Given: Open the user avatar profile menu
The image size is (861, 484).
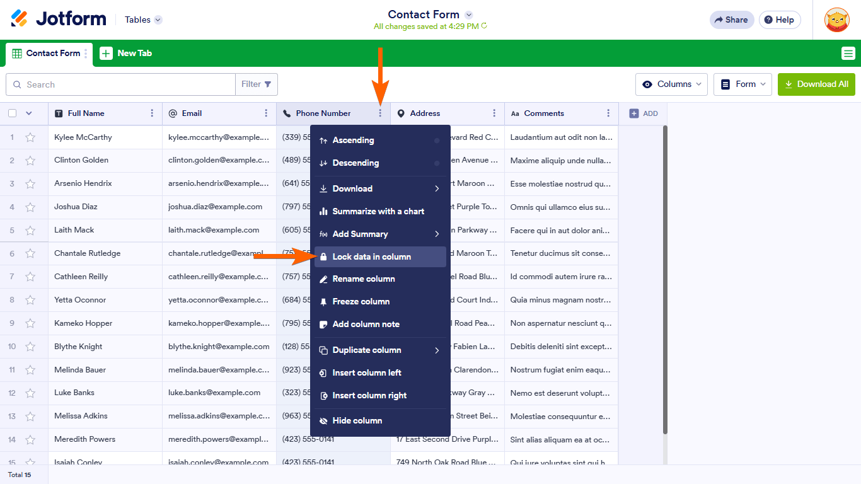Looking at the screenshot, I should [x=836, y=20].
